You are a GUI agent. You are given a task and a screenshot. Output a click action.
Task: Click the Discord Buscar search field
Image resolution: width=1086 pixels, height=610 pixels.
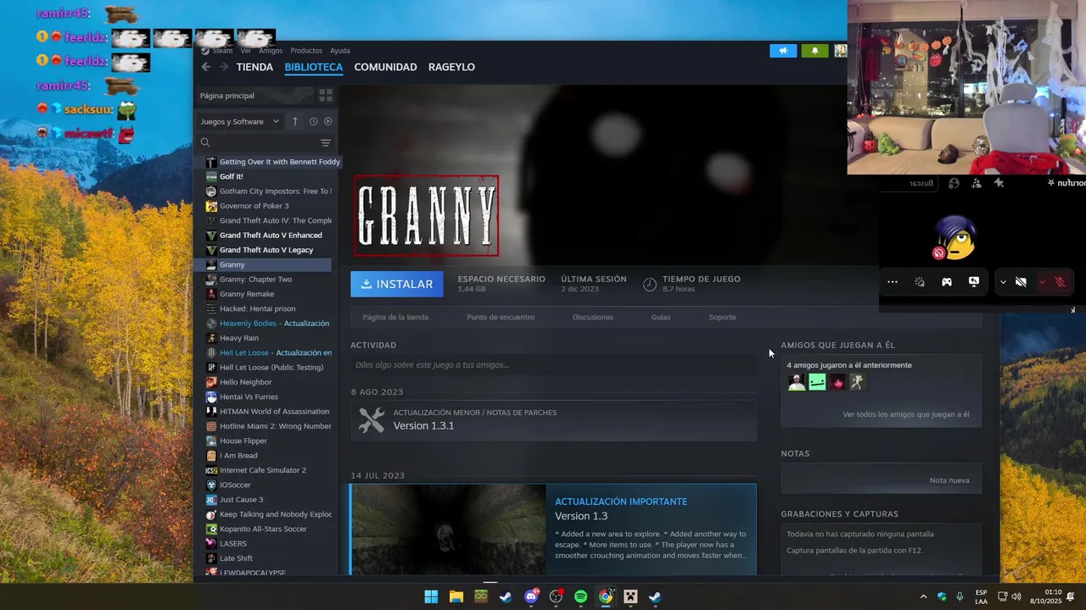tap(910, 183)
